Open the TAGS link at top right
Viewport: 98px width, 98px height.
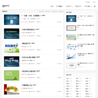(x=94, y=2)
